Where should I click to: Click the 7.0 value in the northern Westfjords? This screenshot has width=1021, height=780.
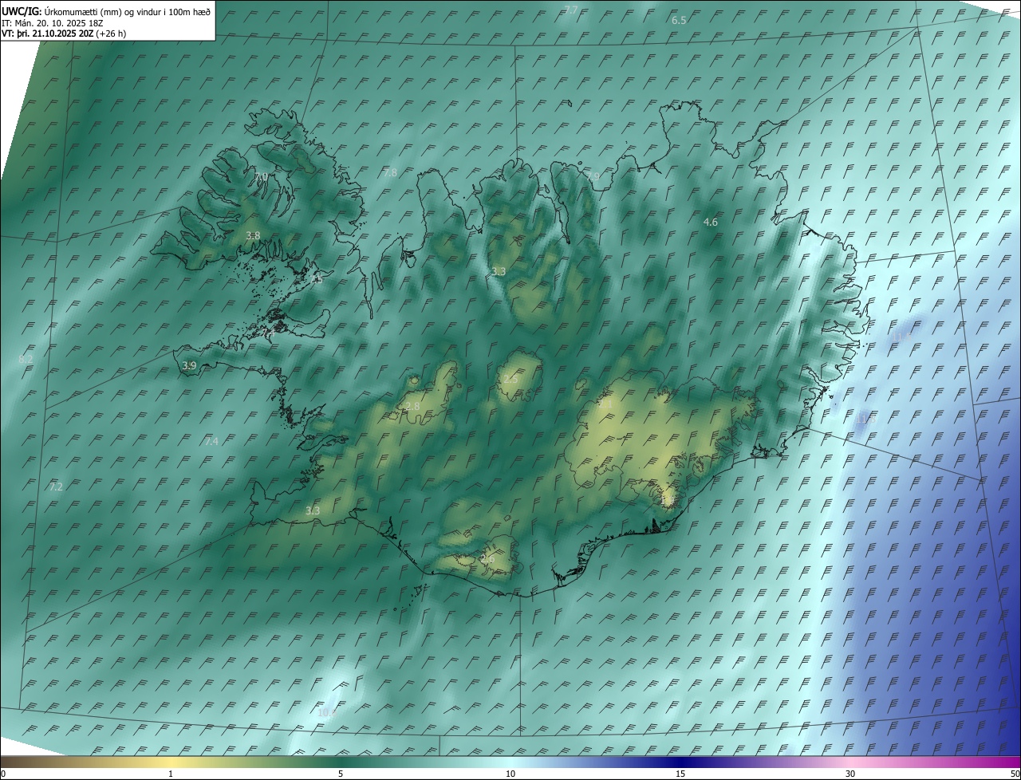pyautogui.click(x=261, y=176)
